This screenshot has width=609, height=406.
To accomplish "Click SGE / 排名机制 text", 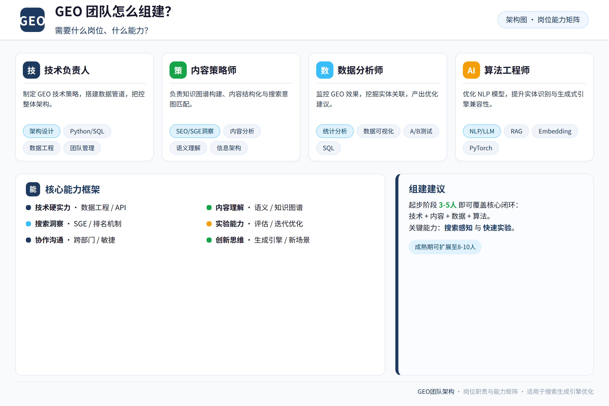I will (98, 224).
